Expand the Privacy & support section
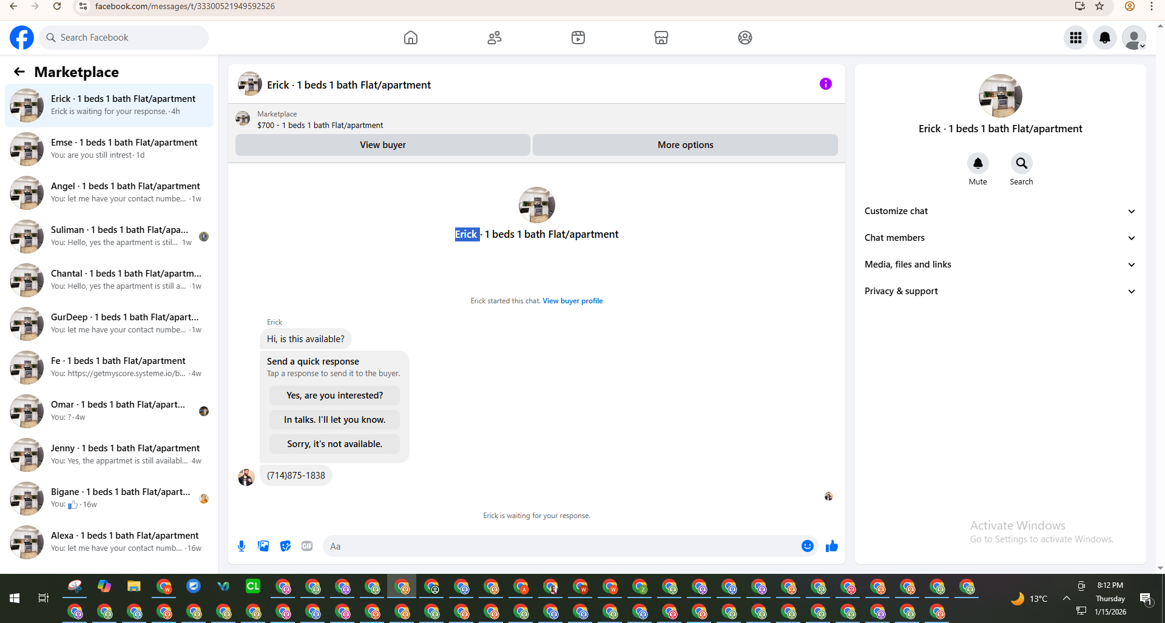The height and width of the screenshot is (623, 1165). click(1000, 291)
